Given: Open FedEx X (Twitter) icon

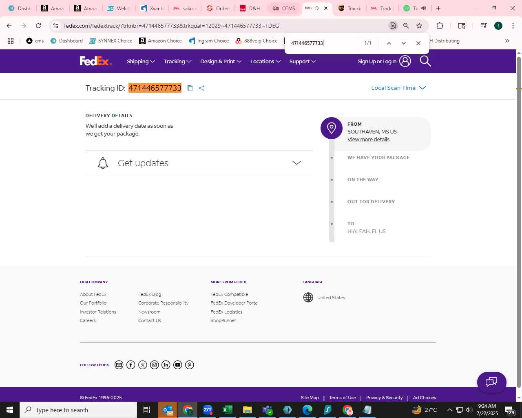Looking at the screenshot, I should pyautogui.click(x=143, y=365).
